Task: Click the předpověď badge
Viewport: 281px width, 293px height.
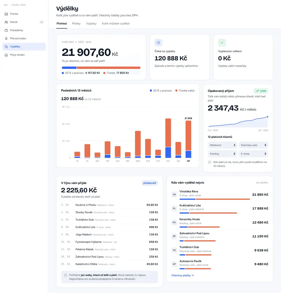Action: (x=150, y=183)
